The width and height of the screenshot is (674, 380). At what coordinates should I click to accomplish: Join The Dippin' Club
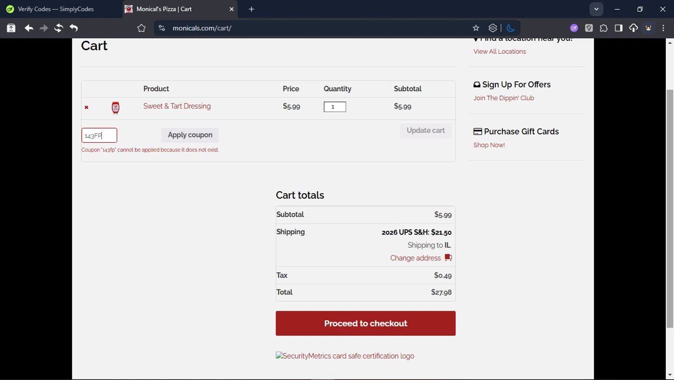pos(504,98)
